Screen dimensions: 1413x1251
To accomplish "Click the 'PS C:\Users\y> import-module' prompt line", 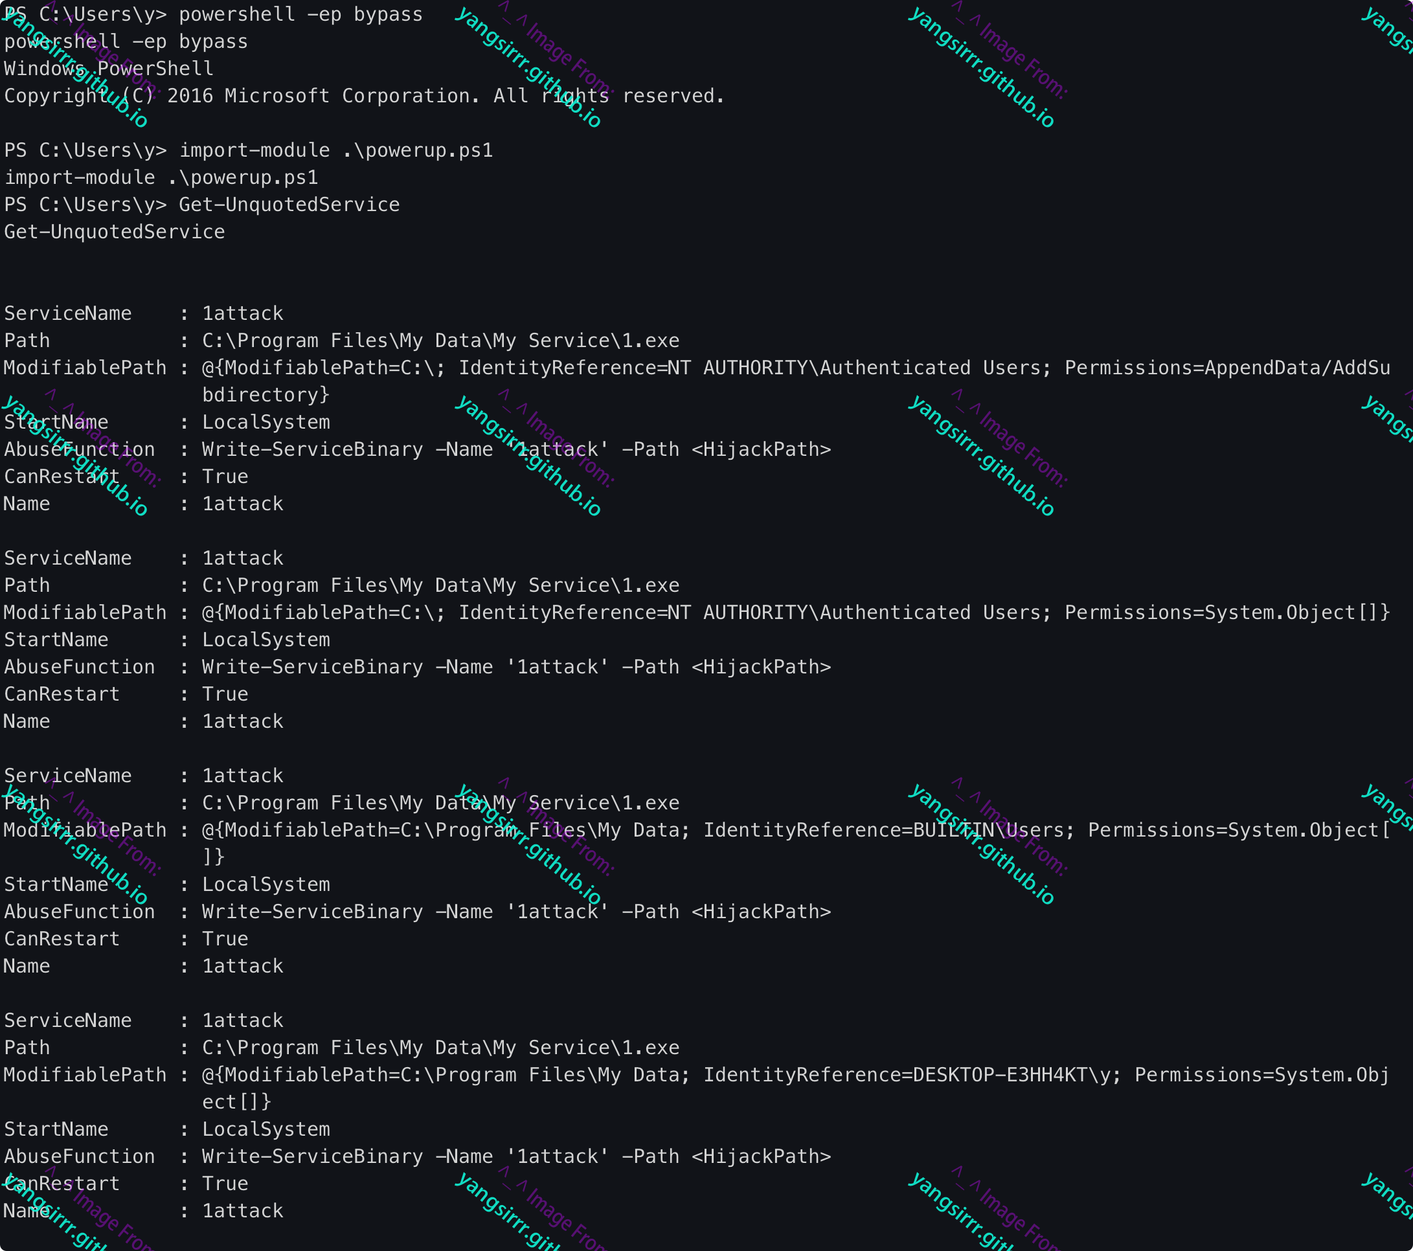I will coord(248,151).
